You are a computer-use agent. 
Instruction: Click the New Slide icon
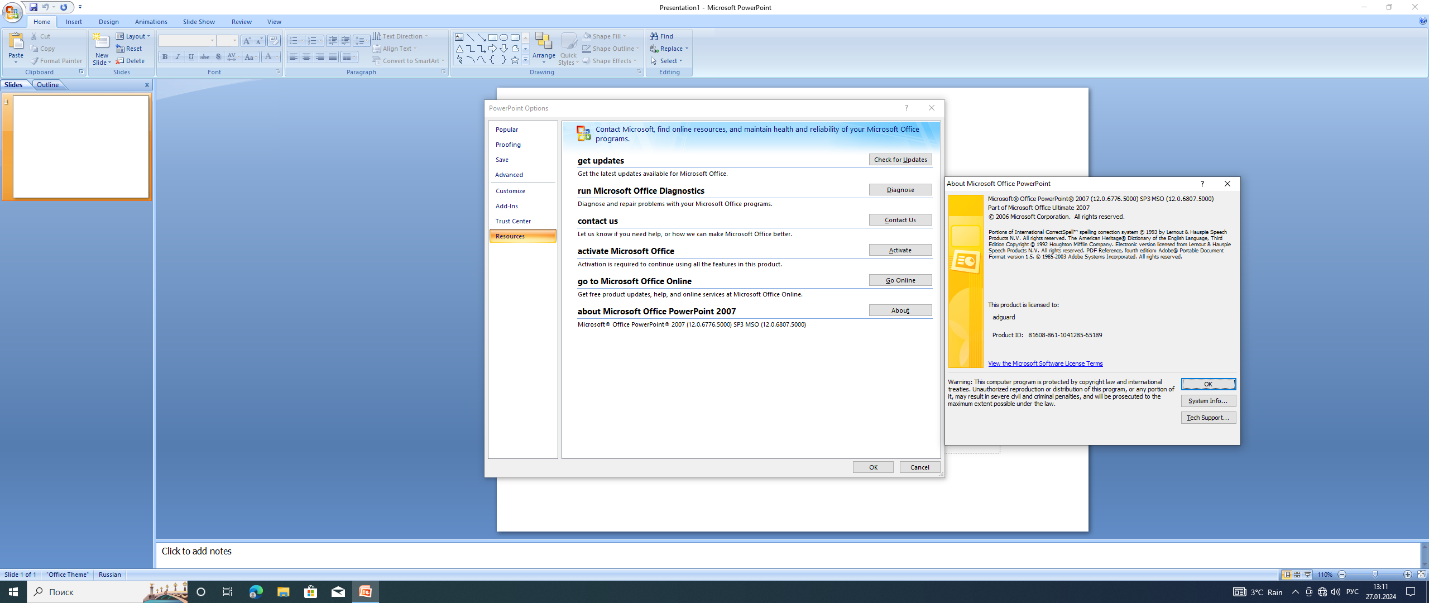click(102, 42)
